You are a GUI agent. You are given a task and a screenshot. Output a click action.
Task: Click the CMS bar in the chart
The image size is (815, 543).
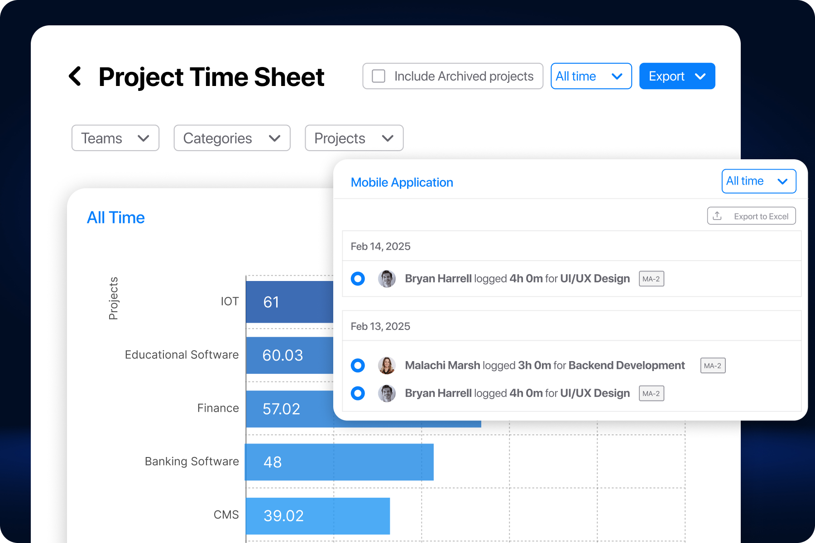click(x=317, y=515)
